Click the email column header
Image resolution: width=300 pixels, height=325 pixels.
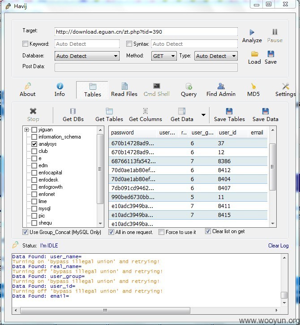pyautogui.click(x=257, y=133)
